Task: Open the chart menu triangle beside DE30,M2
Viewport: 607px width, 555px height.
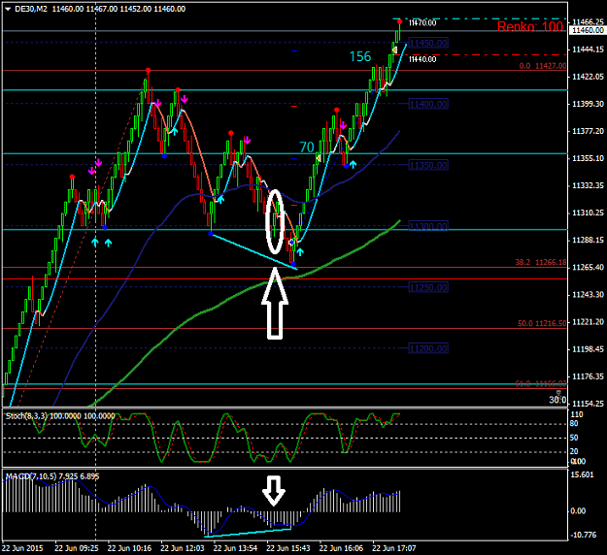Action: pyautogui.click(x=8, y=10)
